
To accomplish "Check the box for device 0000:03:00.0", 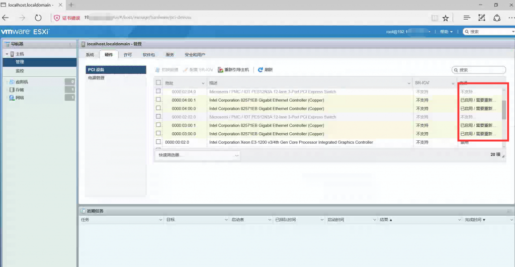I will [158, 134].
